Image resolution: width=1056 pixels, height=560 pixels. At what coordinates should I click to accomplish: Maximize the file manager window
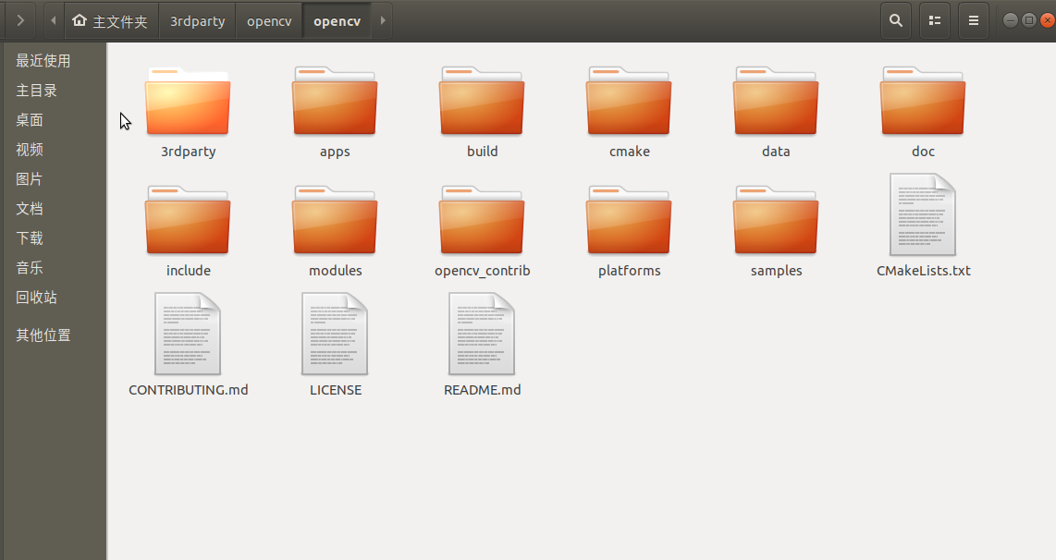(x=1028, y=20)
